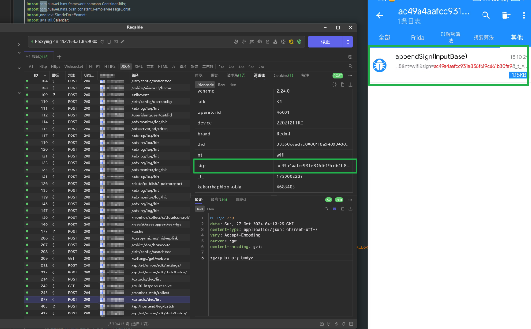The image size is (531, 329).
Task: Click the search icon in the filter row
Action: [350, 66]
